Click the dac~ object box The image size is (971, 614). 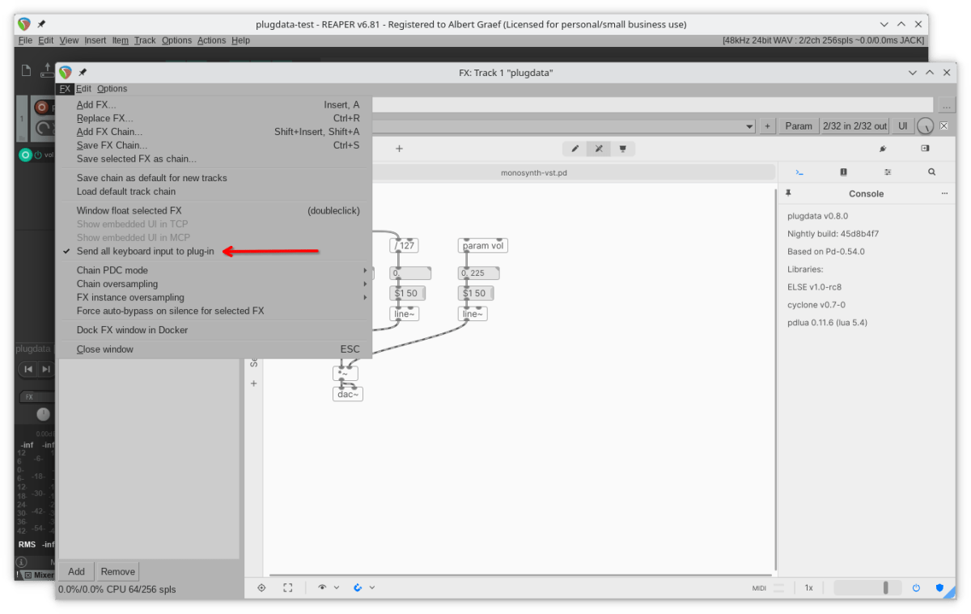tap(348, 394)
